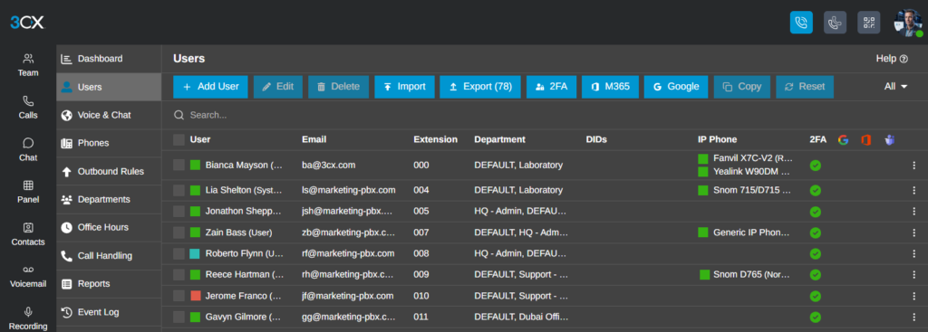Viewport: 928px width, 332px height.
Task: Click the Google toolbar button
Action: coord(676,87)
